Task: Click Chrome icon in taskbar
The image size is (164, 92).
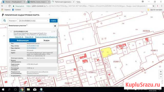Action: click(x=22, y=89)
